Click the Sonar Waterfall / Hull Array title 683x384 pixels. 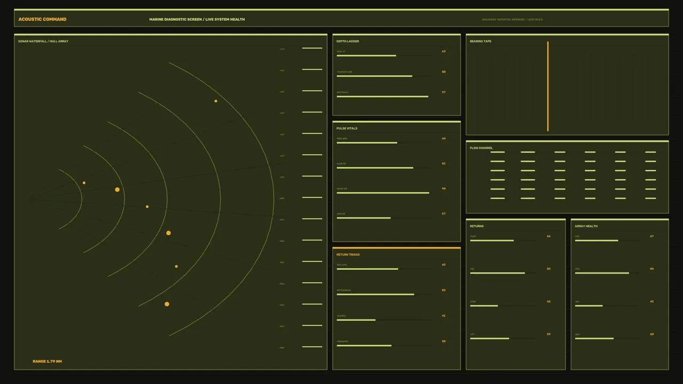point(43,41)
